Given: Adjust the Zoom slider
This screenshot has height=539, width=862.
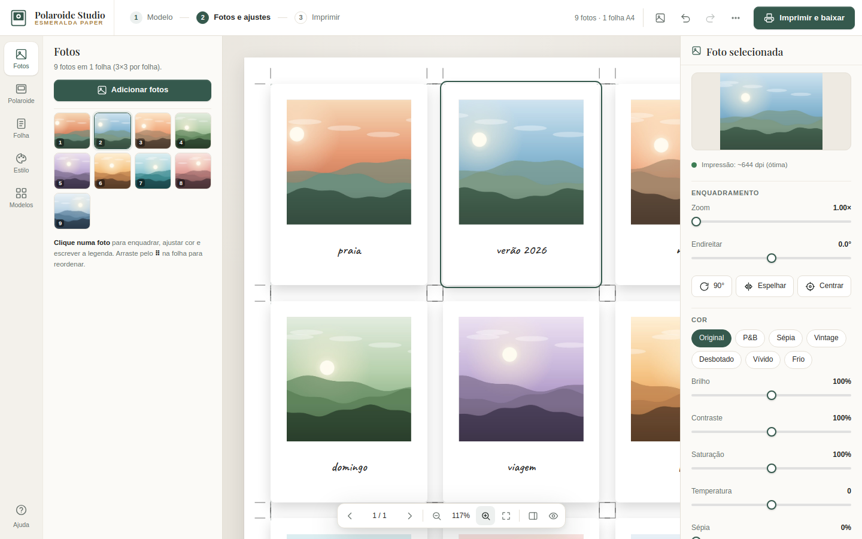Looking at the screenshot, I should 771,222.
